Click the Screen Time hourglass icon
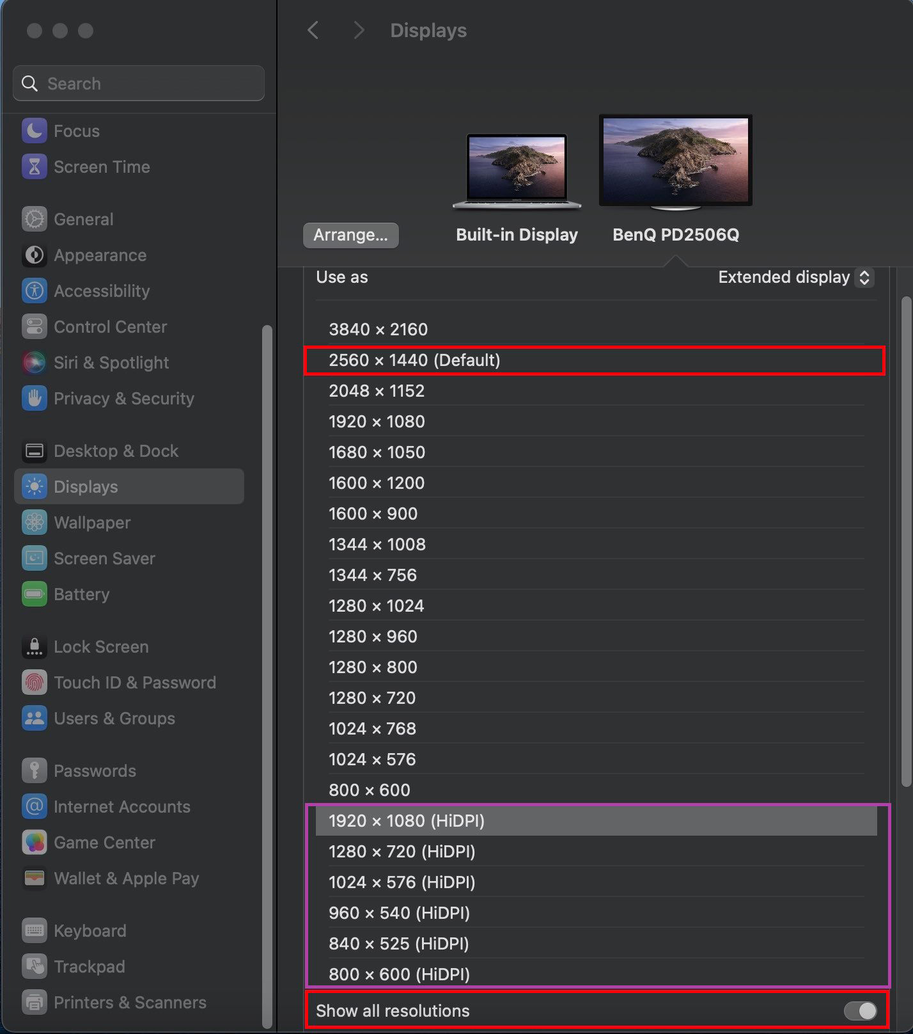The image size is (913, 1034). click(x=35, y=166)
